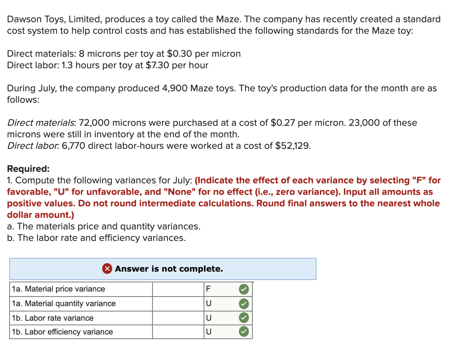Screen dimensions: 464x356
Task: Click the green checkmark beside Labor rate variance
Action: (x=244, y=318)
